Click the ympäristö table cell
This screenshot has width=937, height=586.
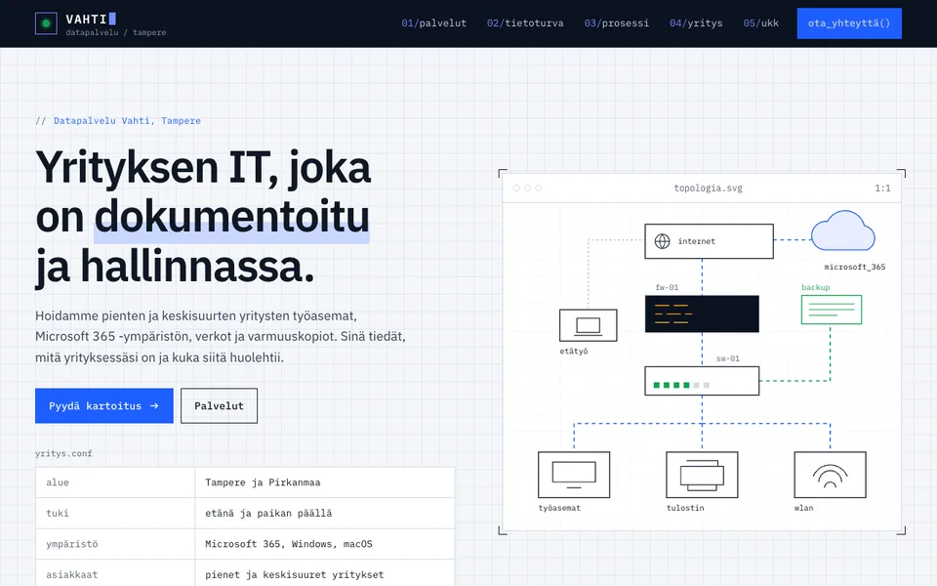pyautogui.click(x=115, y=544)
